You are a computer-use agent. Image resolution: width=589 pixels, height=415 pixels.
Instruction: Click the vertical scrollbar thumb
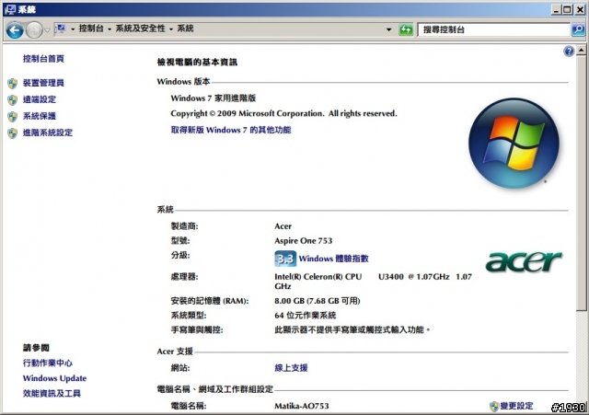[582, 183]
